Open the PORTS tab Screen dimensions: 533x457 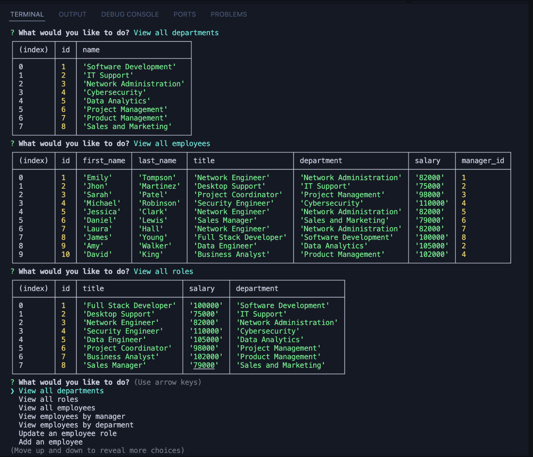coord(184,14)
